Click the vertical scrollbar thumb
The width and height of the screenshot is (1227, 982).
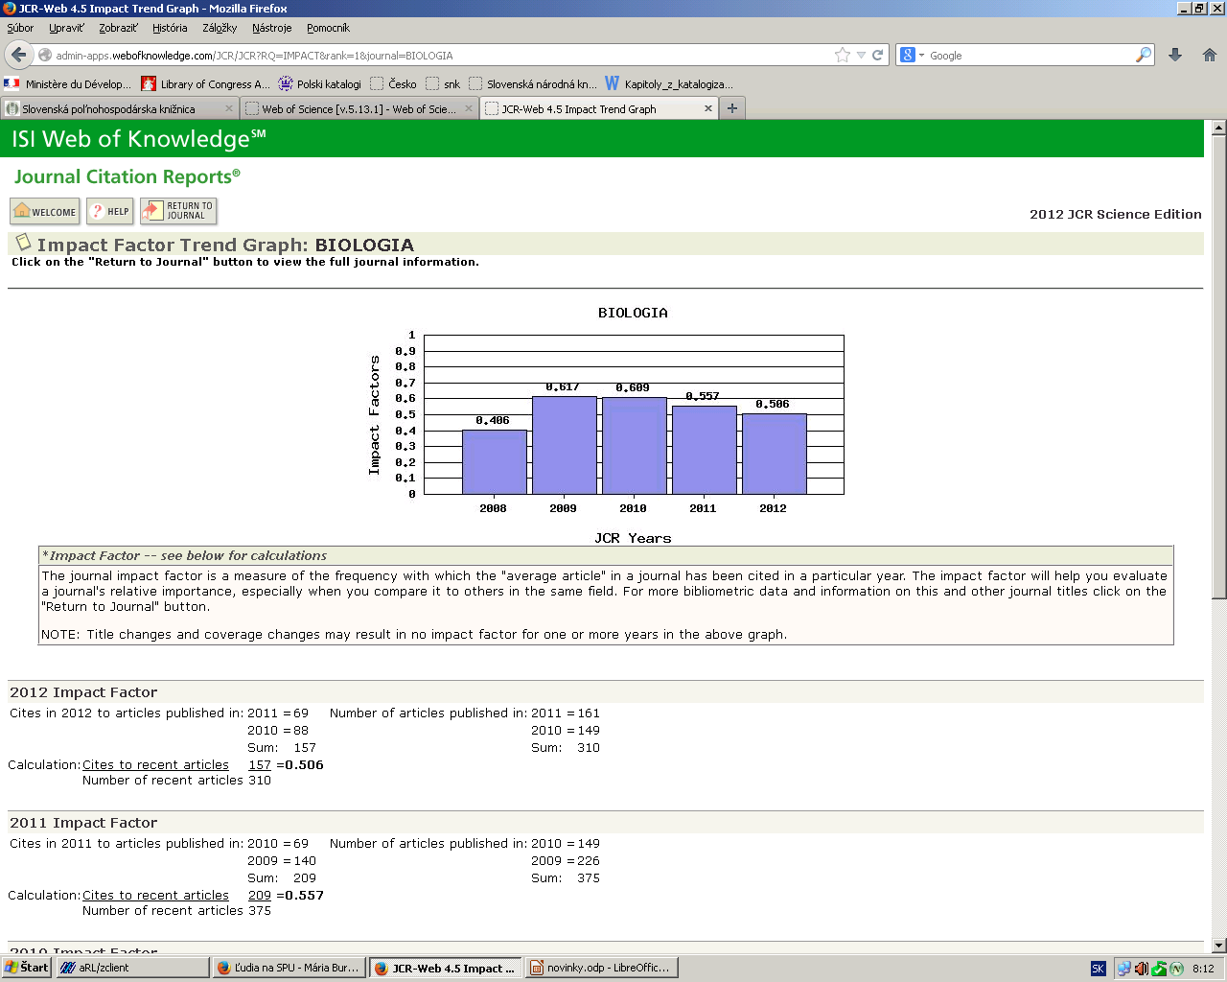1219,367
